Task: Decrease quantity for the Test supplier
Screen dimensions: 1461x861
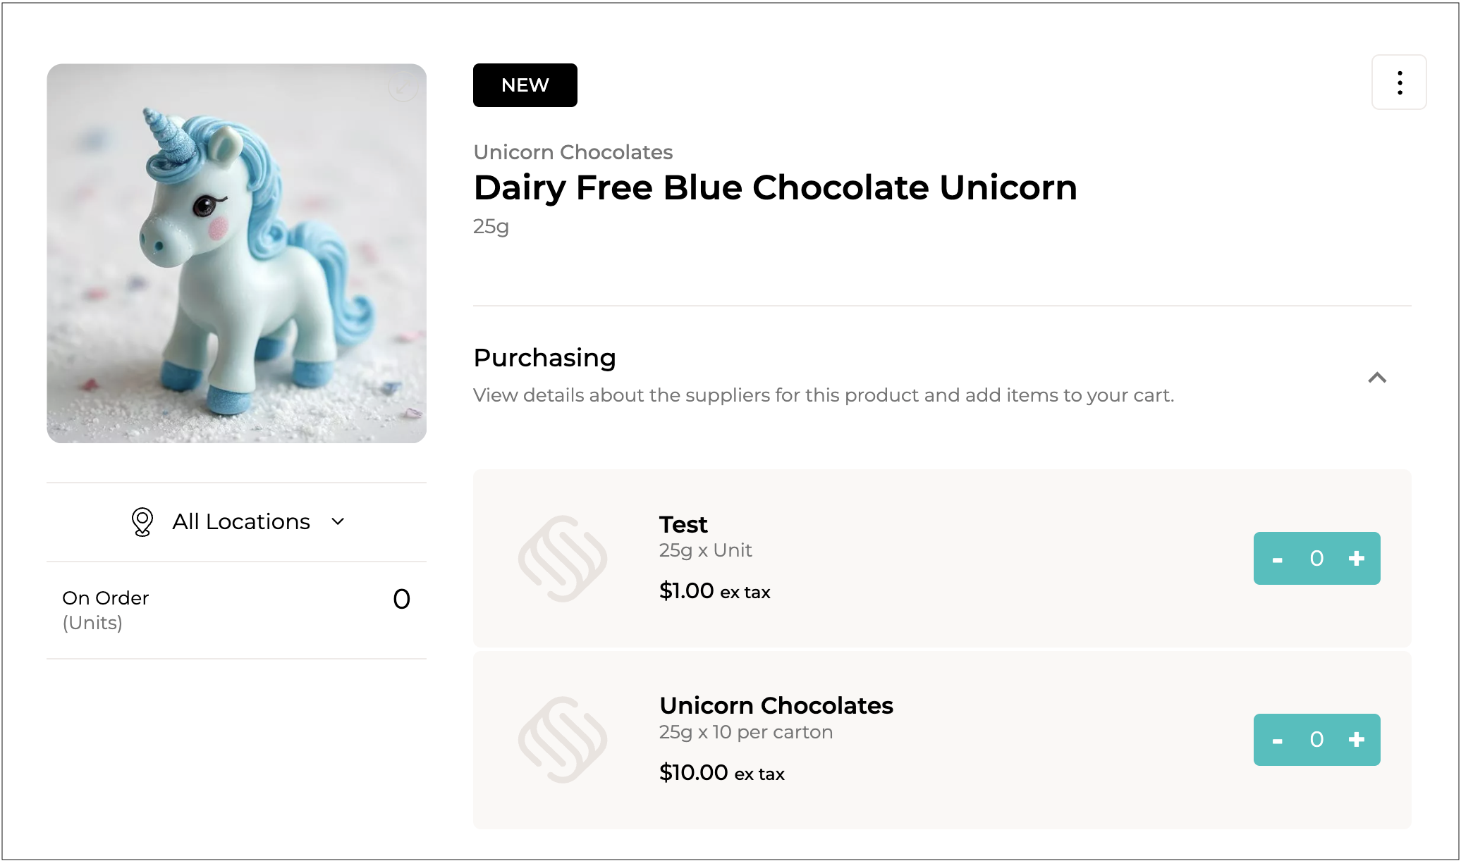Action: tap(1277, 559)
